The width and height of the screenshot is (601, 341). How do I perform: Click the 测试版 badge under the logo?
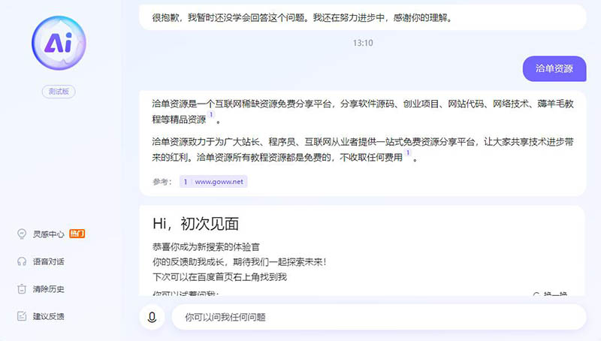[x=59, y=92]
